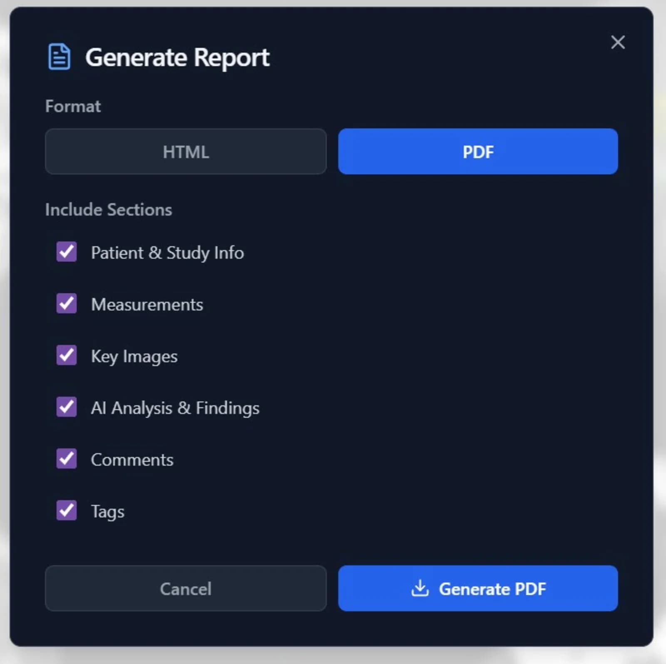The width and height of the screenshot is (666, 664).
Task: Toggle off AI Analysis & Findings
Action: (66, 408)
